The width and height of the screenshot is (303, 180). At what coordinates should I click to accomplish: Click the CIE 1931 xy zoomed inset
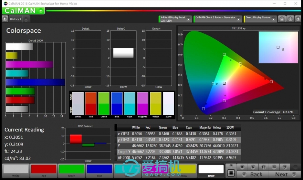(x=278, y=47)
